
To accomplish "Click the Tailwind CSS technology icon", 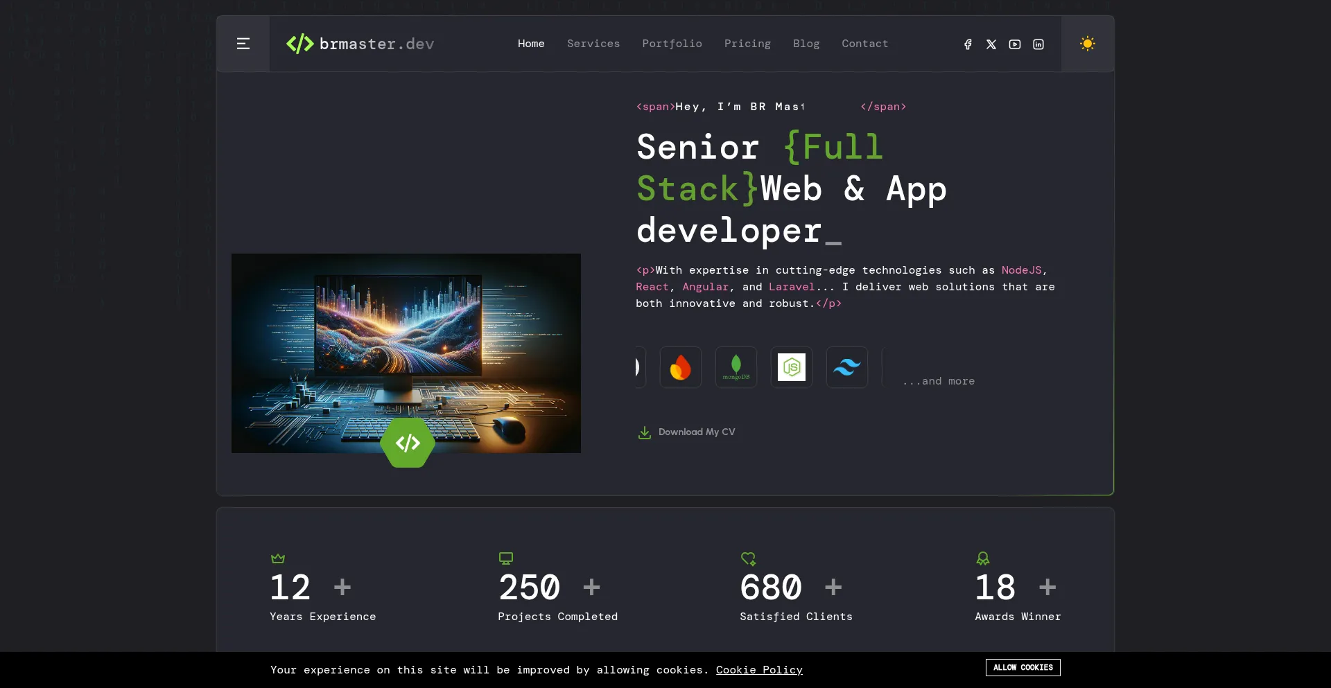I will [x=846, y=367].
